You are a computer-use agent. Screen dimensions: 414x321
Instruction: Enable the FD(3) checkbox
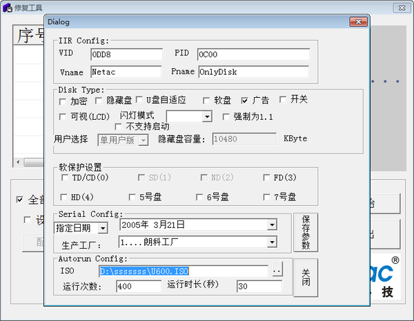267,178
